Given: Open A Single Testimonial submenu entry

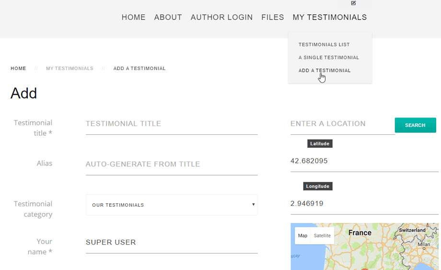Looking at the screenshot, I should point(328,58).
